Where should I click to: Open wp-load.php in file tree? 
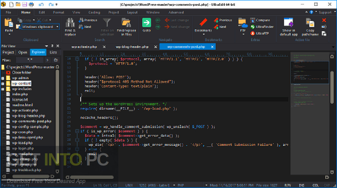22,143
